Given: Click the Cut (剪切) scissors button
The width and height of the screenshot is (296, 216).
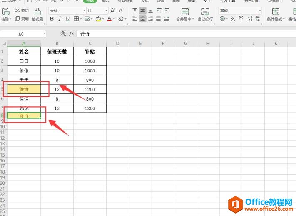Looking at the screenshot, I should [x=22, y=11].
